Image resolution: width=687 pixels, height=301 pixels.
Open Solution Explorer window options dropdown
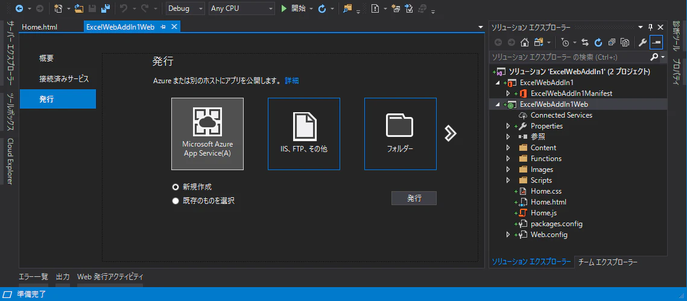tap(640, 27)
